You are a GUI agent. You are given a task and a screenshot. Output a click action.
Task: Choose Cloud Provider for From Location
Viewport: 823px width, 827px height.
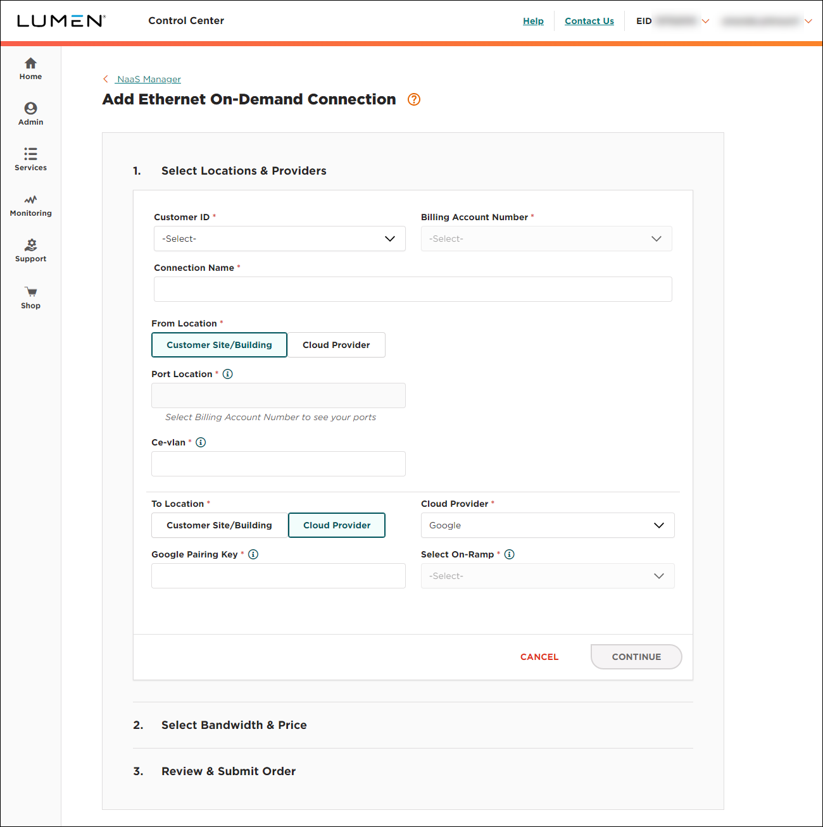336,345
